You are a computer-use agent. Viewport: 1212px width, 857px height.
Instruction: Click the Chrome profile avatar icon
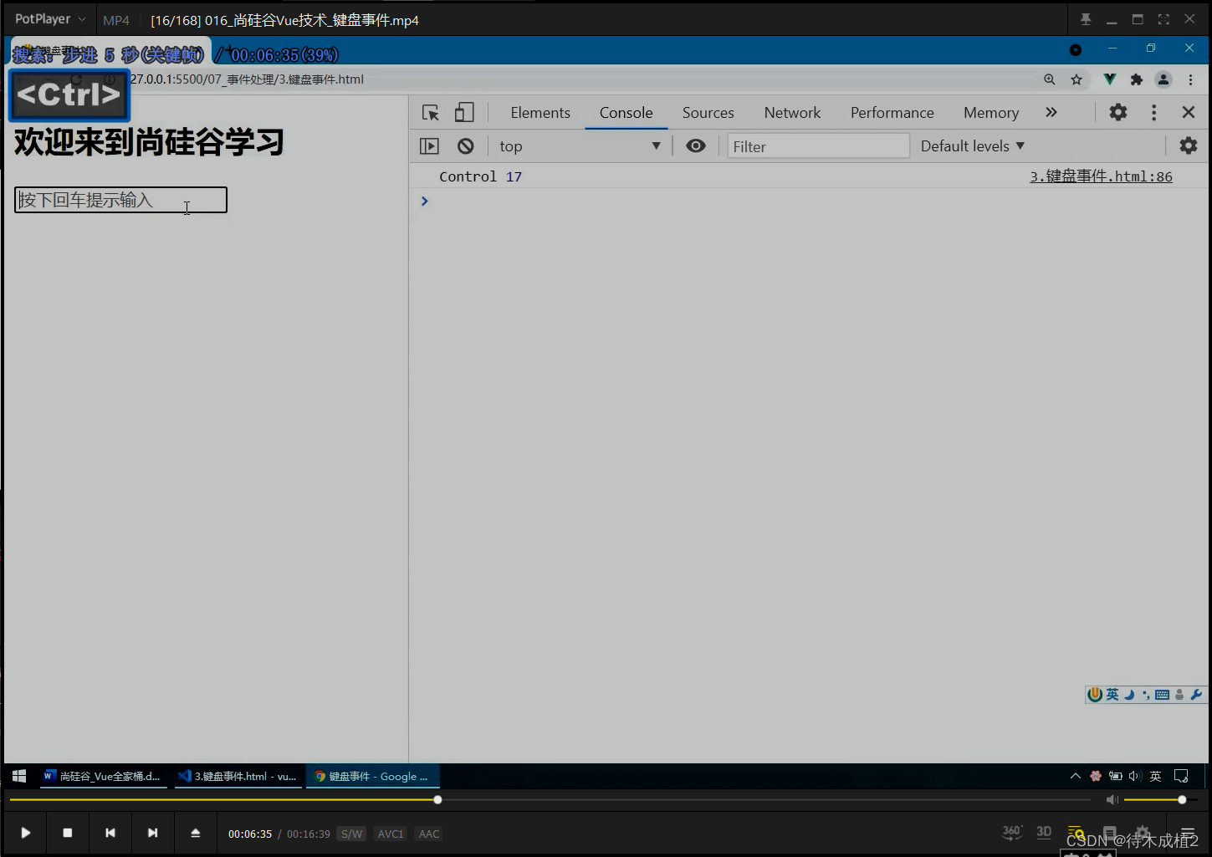(x=1163, y=79)
